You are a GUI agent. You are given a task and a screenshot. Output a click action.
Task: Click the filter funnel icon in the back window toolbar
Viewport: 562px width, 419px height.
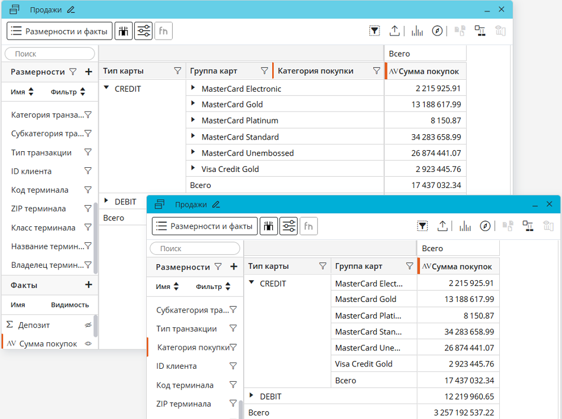click(374, 31)
